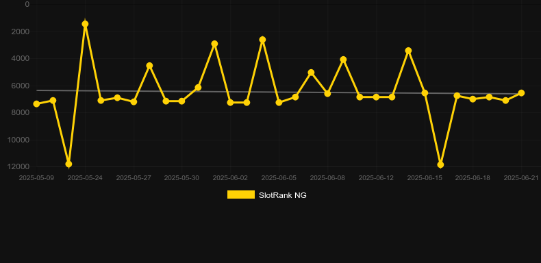541x263 pixels.
Task: Click the 12000 y-axis label
Action: tap(18, 166)
